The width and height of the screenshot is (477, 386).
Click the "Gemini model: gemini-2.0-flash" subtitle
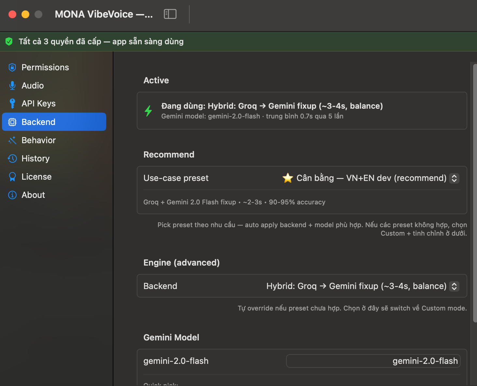[252, 116]
